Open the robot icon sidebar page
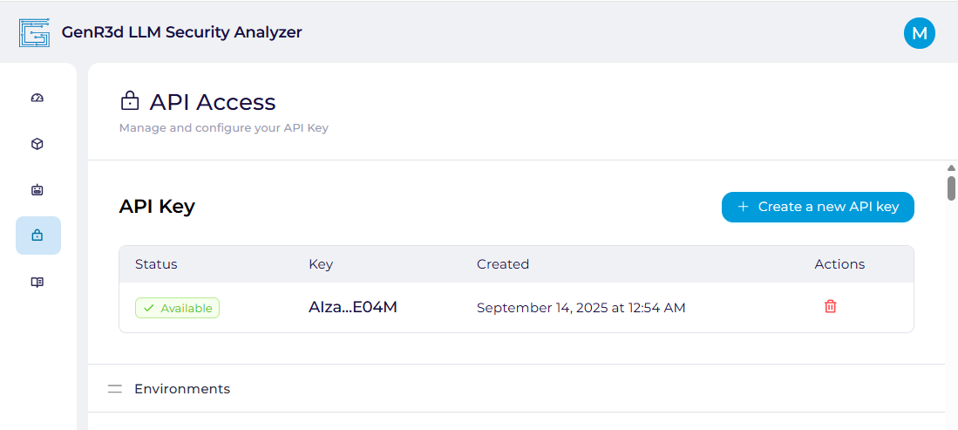This screenshot has height=430, width=958. [37, 189]
